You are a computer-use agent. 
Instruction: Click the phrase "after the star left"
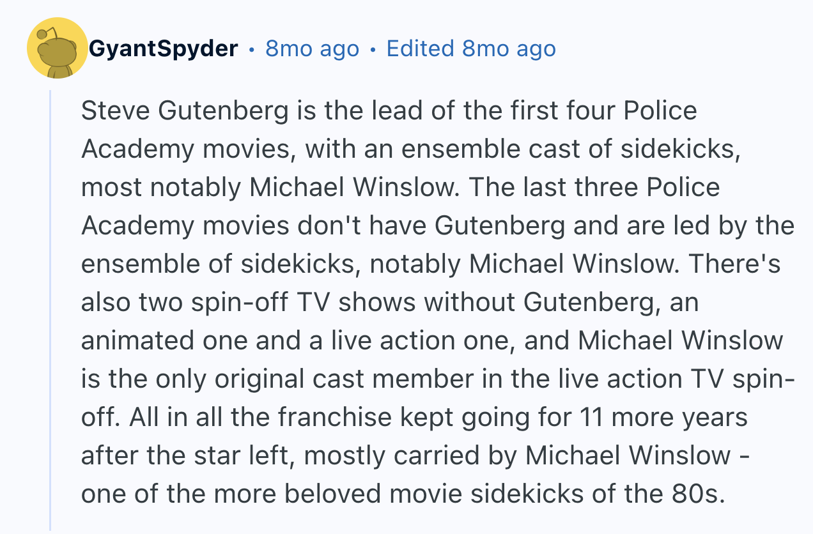pos(184,455)
